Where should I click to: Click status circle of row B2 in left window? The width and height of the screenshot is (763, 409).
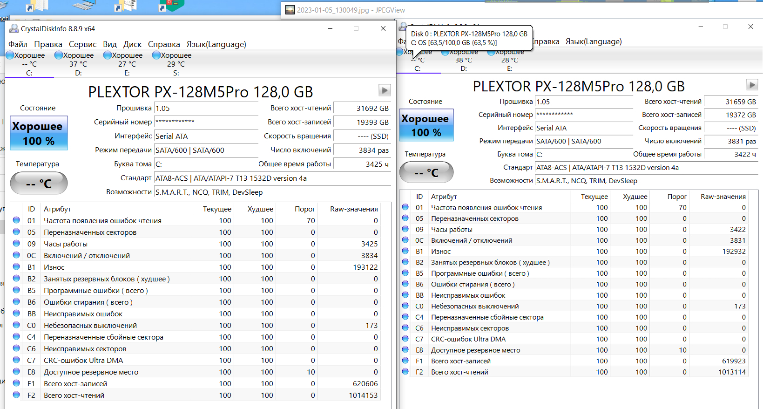[16, 279]
